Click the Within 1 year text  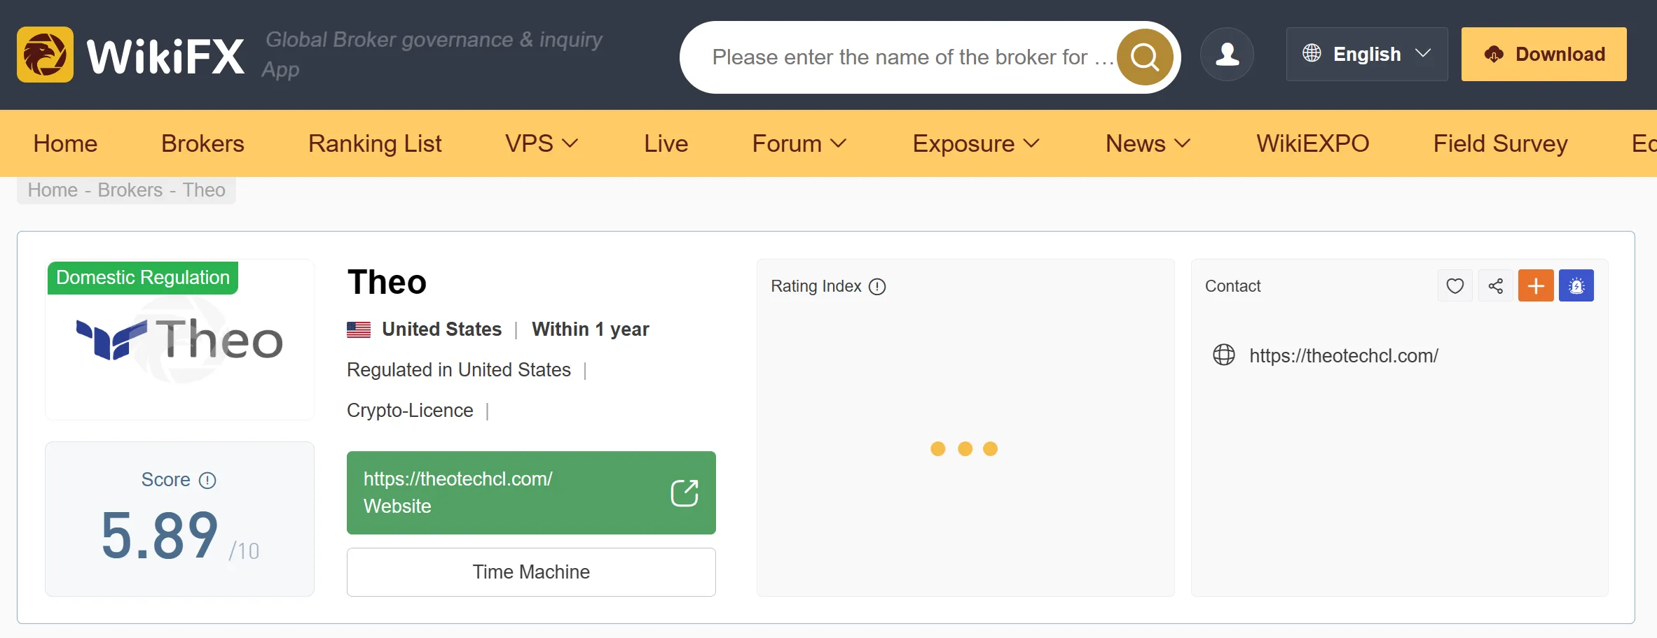click(591, 329)
